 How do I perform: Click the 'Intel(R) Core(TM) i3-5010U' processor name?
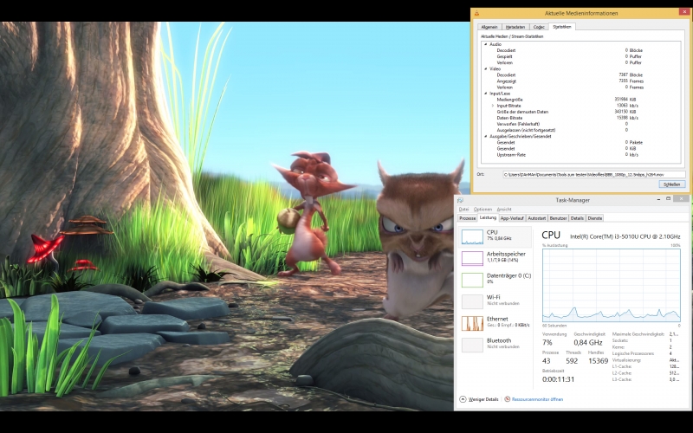coord(625,236)
